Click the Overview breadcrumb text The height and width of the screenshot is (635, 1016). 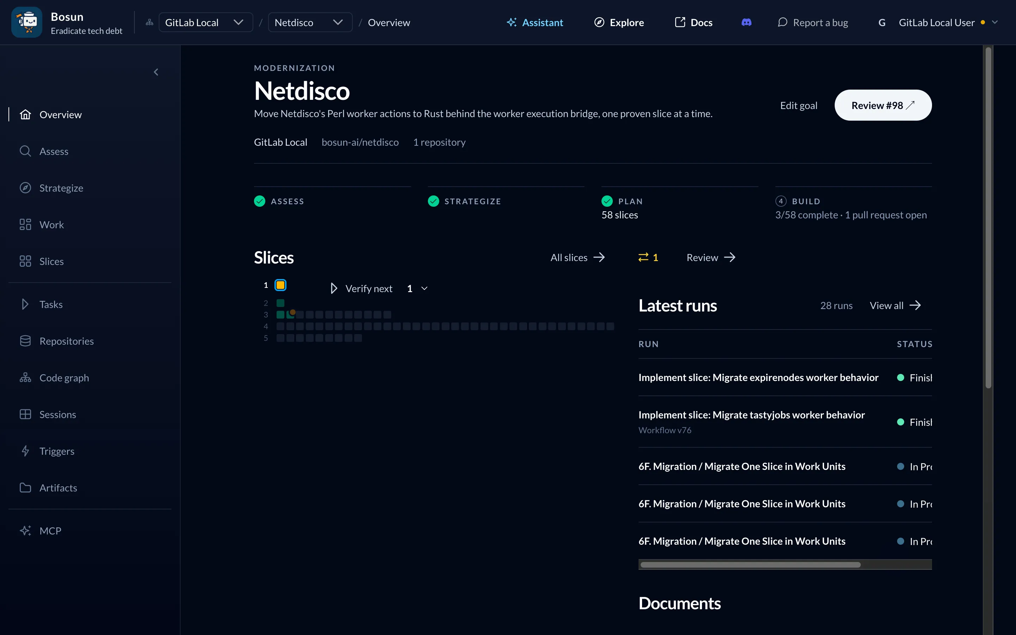pyautogui.click(x=389, y=22)
